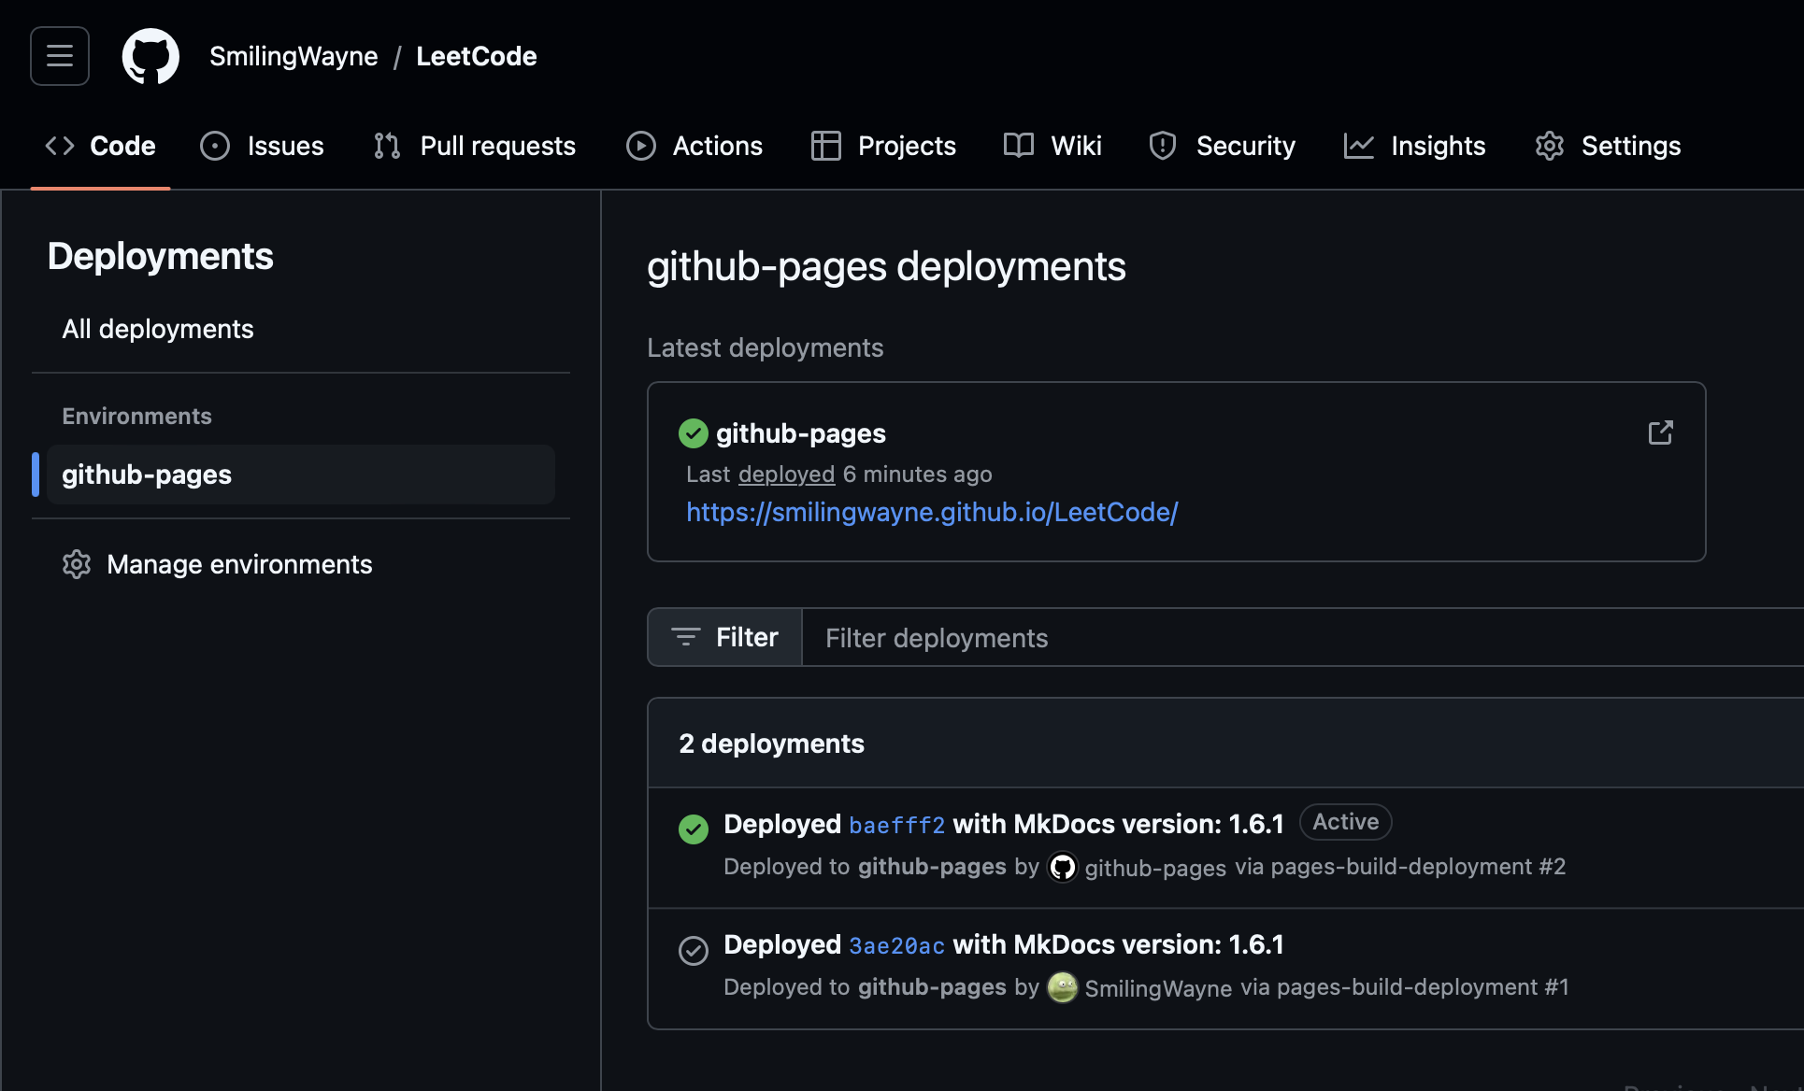Switch to the Wiki tab
Viewport: 1804px width, 1091px height.
pos(1052,146)
